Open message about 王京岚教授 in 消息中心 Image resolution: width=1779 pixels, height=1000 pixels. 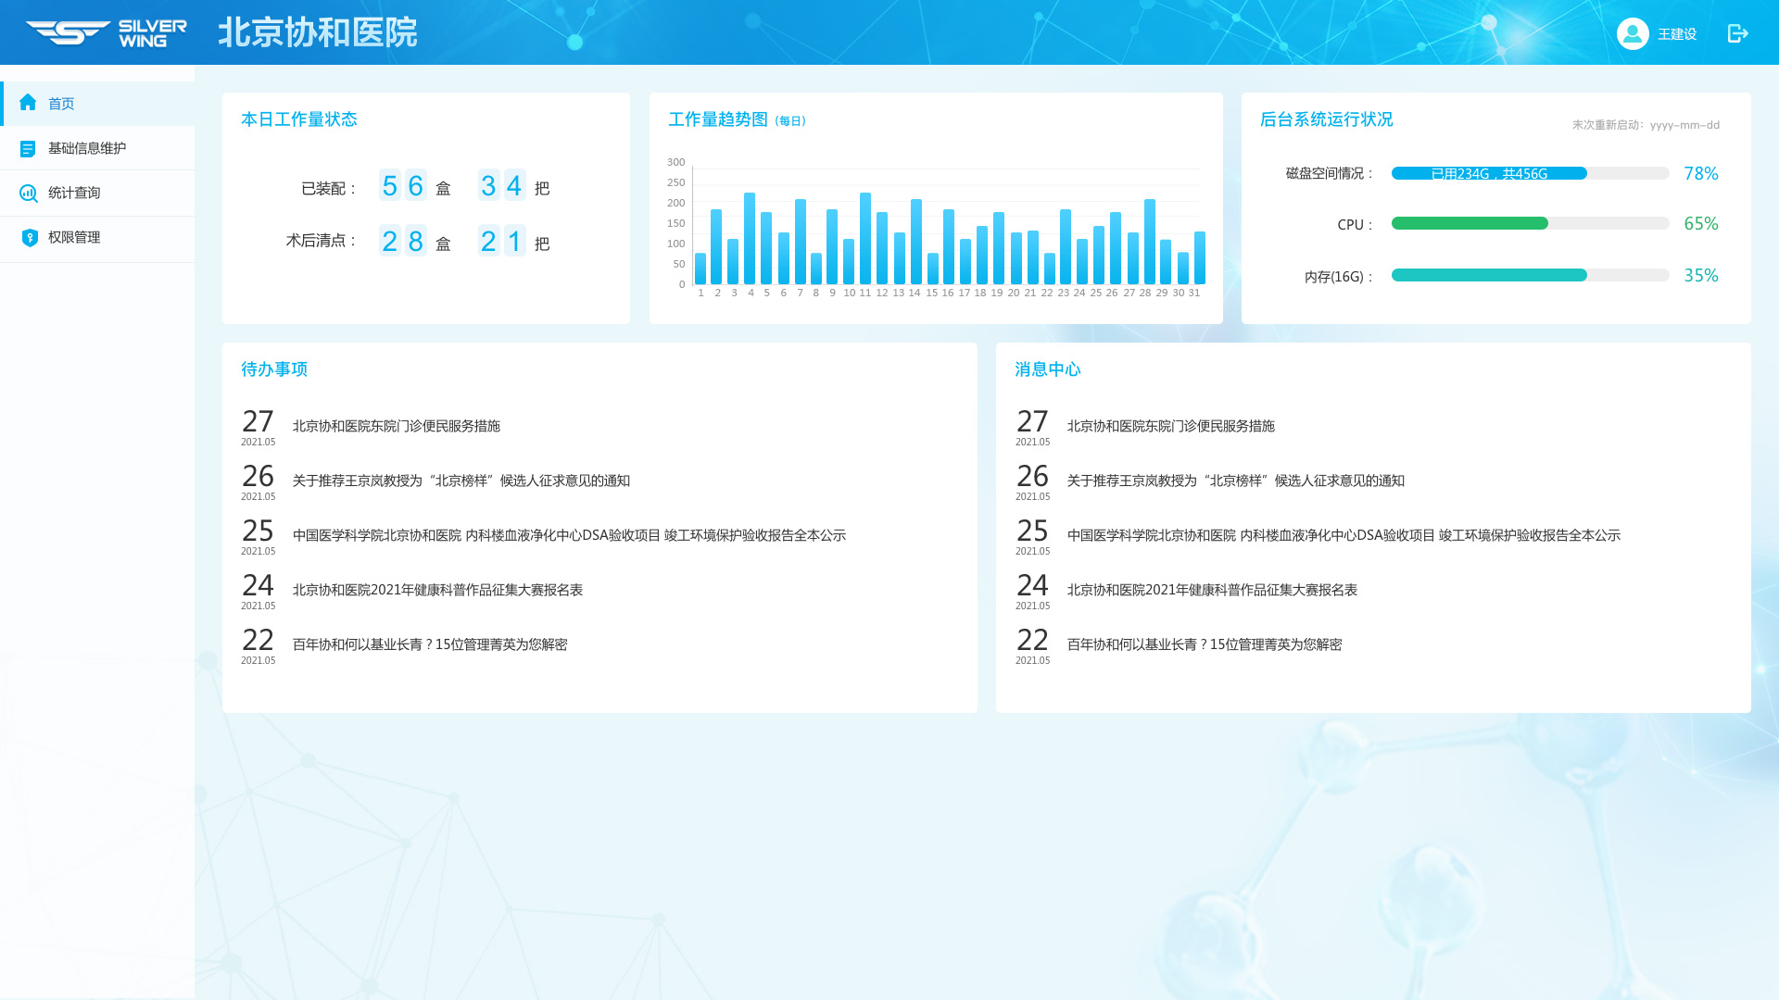pos(1235,481)
